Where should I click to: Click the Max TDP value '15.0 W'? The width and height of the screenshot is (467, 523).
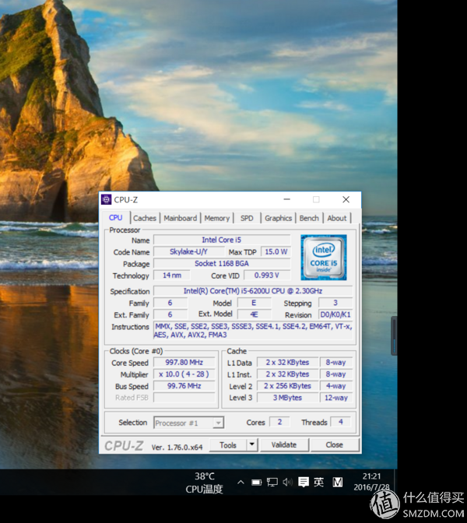276,251
